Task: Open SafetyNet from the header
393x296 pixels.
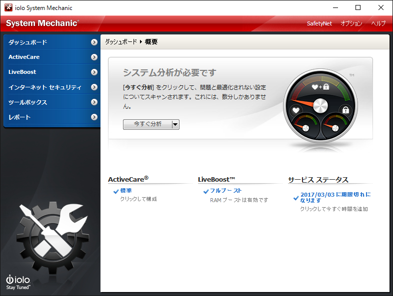Action: click(x=319, y=23)
